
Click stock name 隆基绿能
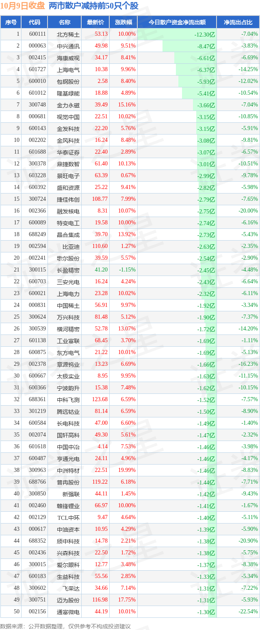[x=68, y=93]
